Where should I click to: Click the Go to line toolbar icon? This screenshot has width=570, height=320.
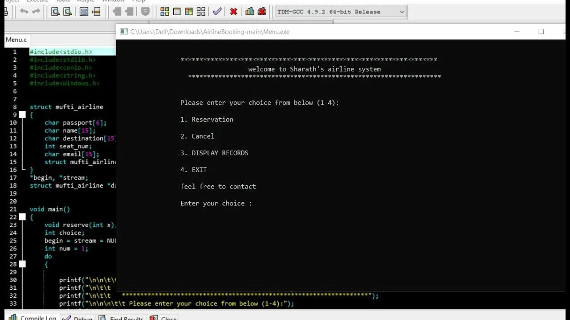[x=96, y=12]
